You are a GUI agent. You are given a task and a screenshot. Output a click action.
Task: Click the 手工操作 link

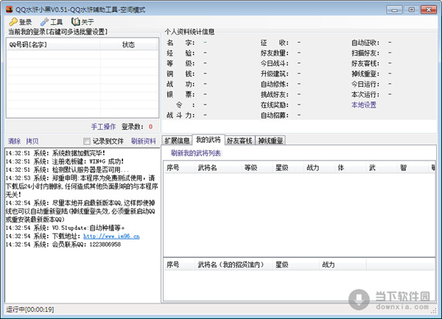pos(103,127)
